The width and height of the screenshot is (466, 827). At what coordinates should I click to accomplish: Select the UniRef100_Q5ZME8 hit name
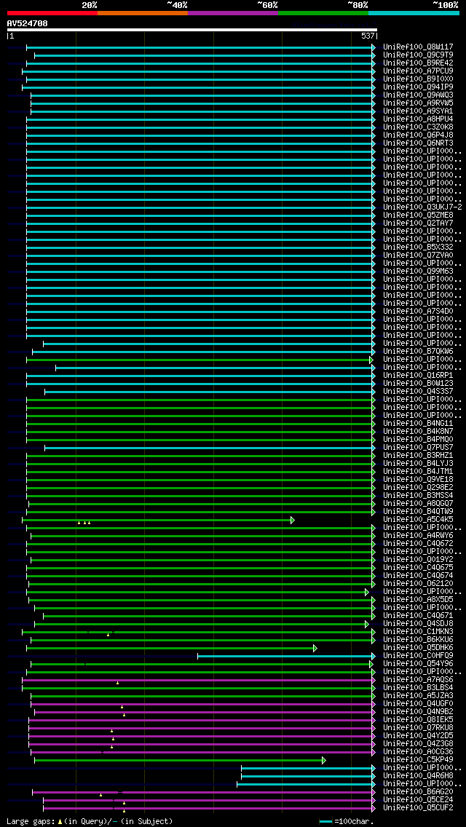click(x=418, y=215)
